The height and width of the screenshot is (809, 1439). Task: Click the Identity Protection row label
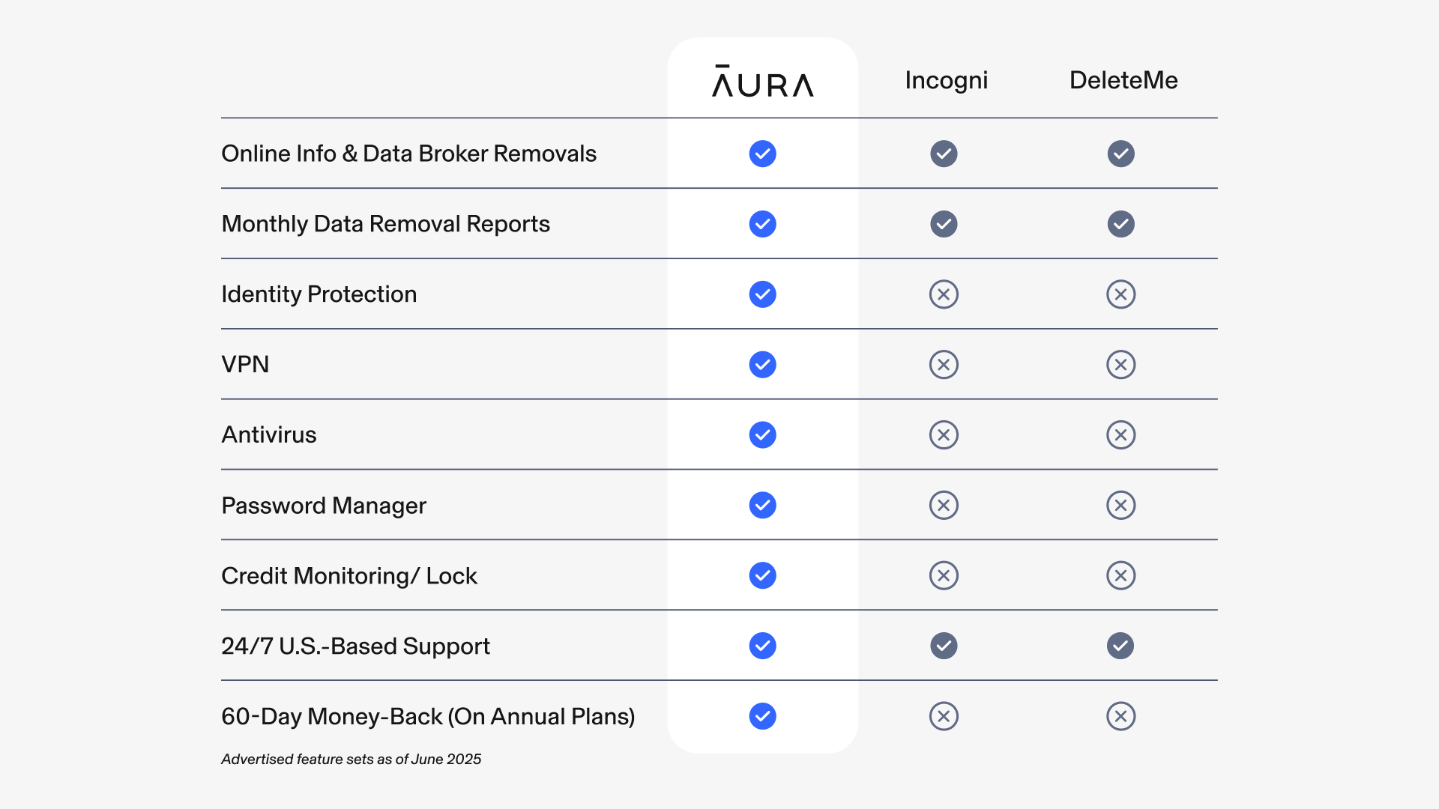[x=319, y=294]
